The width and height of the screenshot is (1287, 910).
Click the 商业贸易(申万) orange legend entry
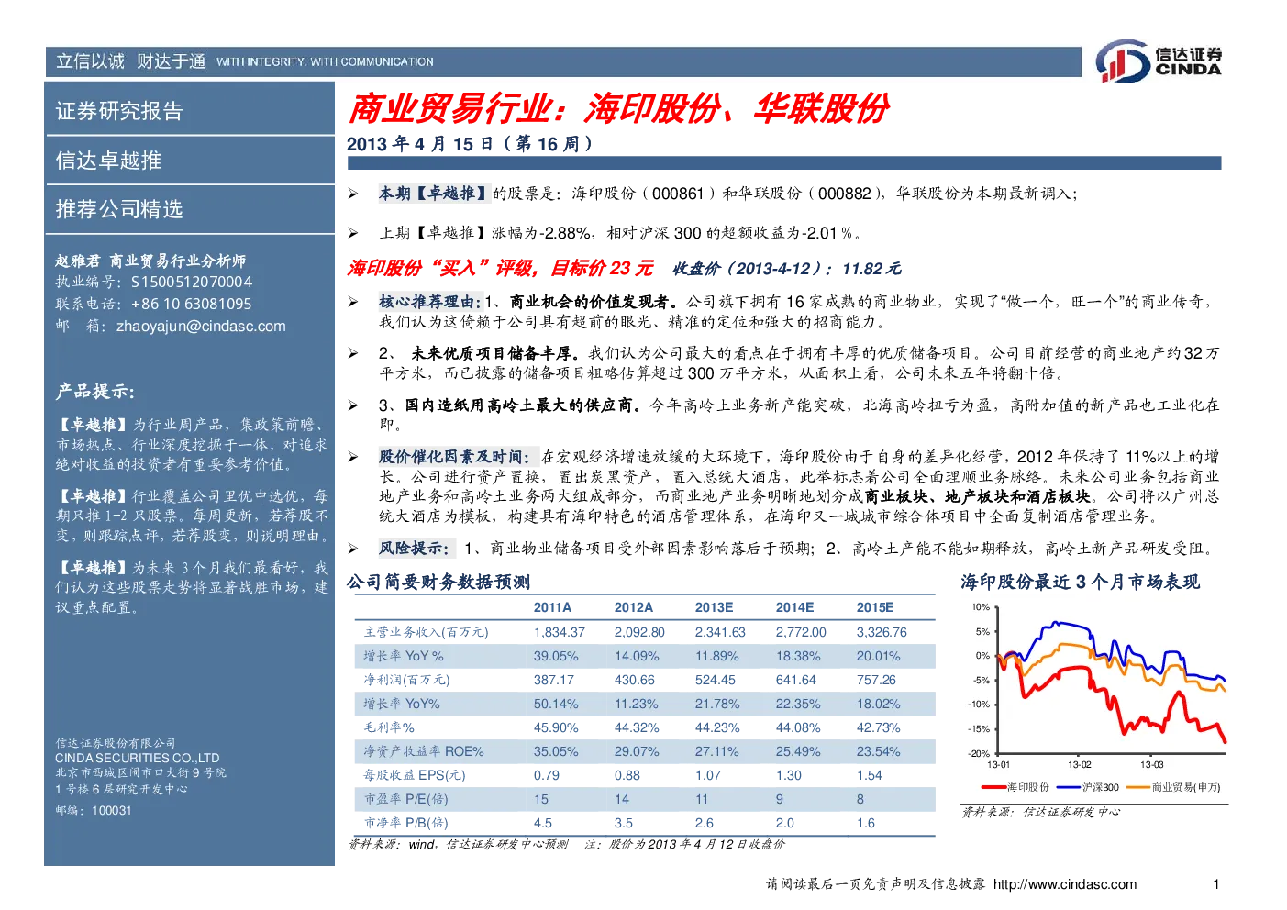[x=1173, y=787]
